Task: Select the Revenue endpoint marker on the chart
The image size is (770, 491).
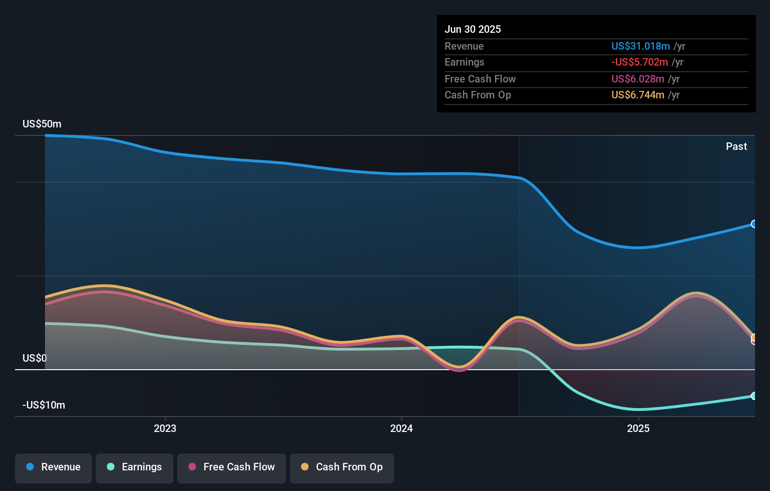Action: click(x=754, y=224)
